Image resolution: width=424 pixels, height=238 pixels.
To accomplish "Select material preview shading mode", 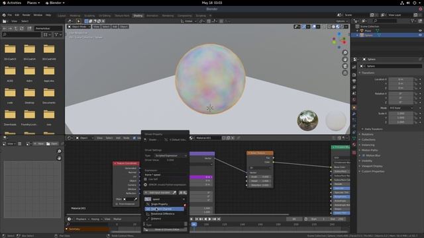I will pos(338,26).
